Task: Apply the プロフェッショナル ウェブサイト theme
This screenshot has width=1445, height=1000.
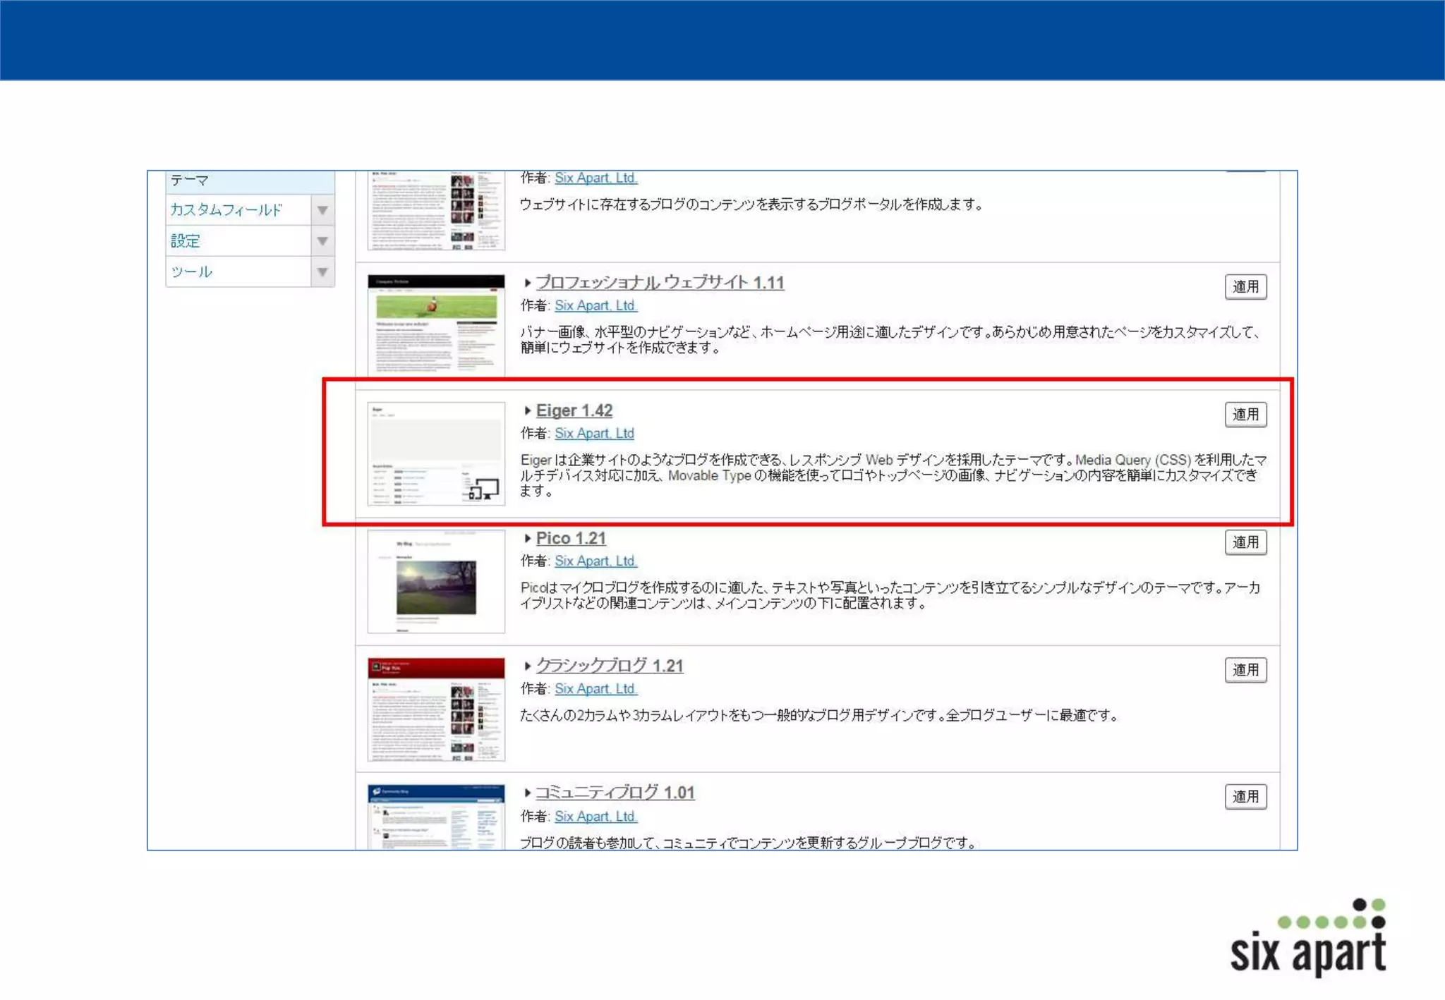Action: tap(1245, 287)
